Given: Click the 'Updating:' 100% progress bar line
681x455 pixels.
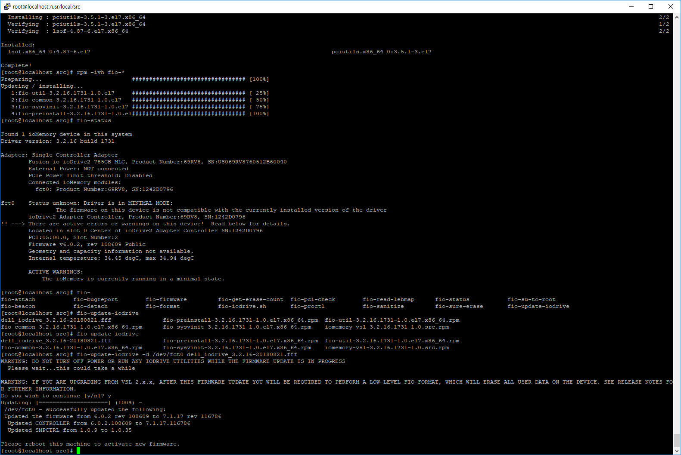Looking at the screenshot, I should 72,403.
